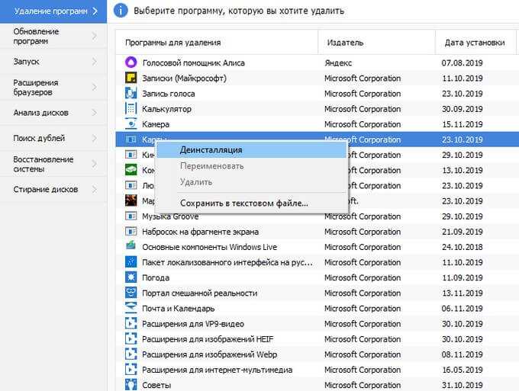
Task: Click install date 24.10.2018
Action: pos(462,247)
